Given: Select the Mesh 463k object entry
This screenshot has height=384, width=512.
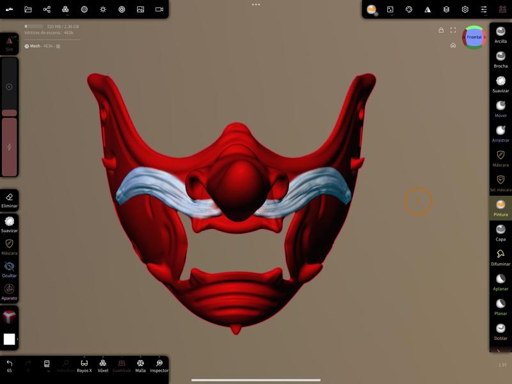Looking at the screenshot, I should click(42, 46).
